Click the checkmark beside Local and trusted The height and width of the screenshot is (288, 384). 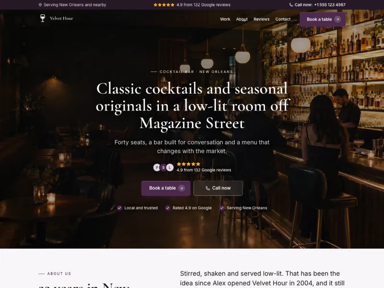[x=119, y=208]
